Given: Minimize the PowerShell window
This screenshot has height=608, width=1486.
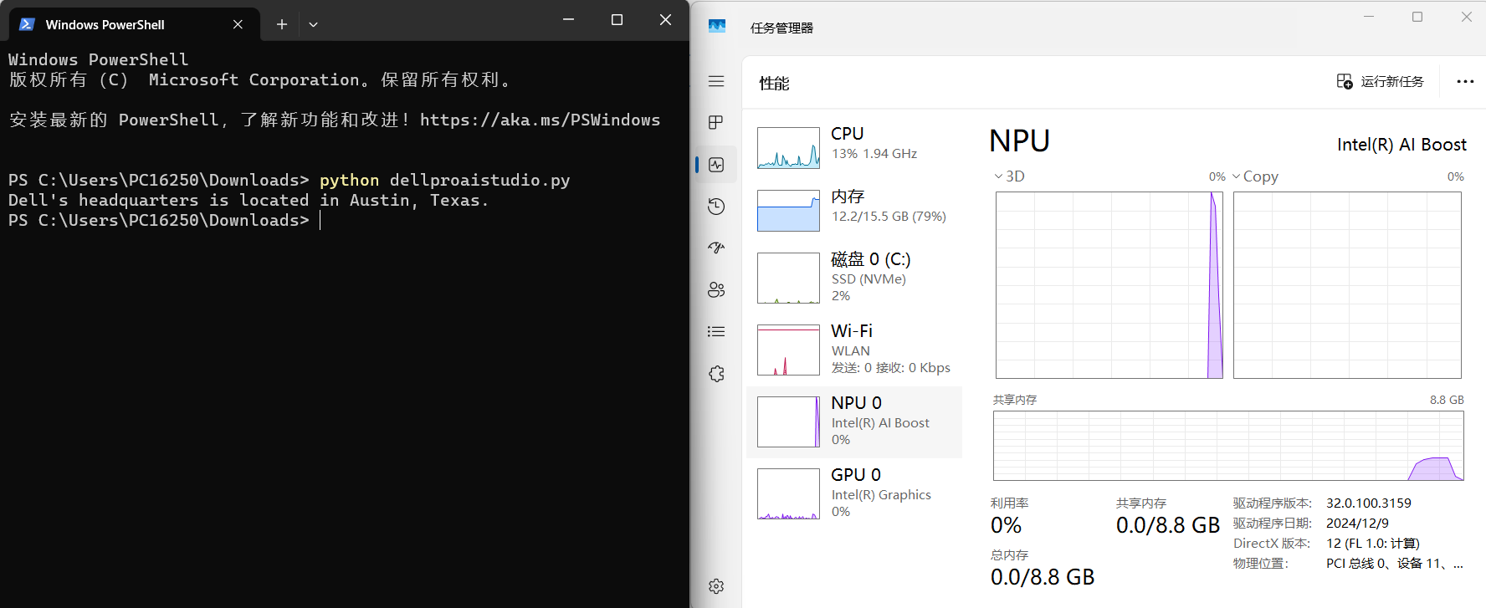Looking at the screenshot, I should 568,20.
